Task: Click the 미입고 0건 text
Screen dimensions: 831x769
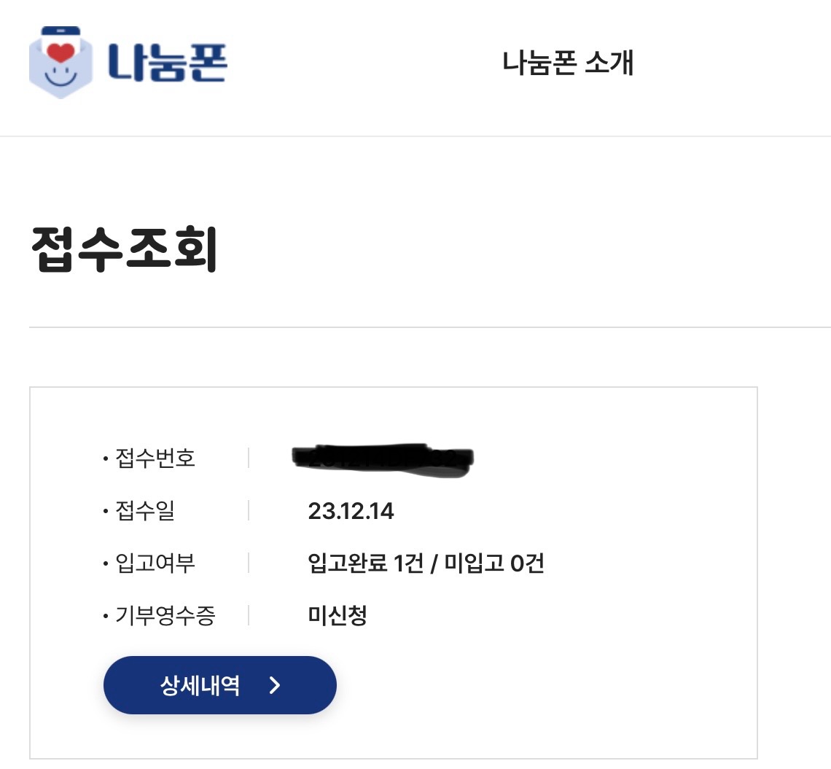Action: point(494,563)
